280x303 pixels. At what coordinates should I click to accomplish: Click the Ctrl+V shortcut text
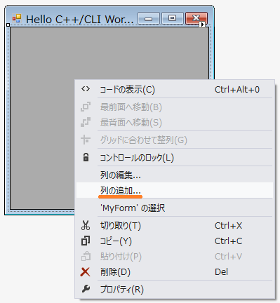click(228, 257)
